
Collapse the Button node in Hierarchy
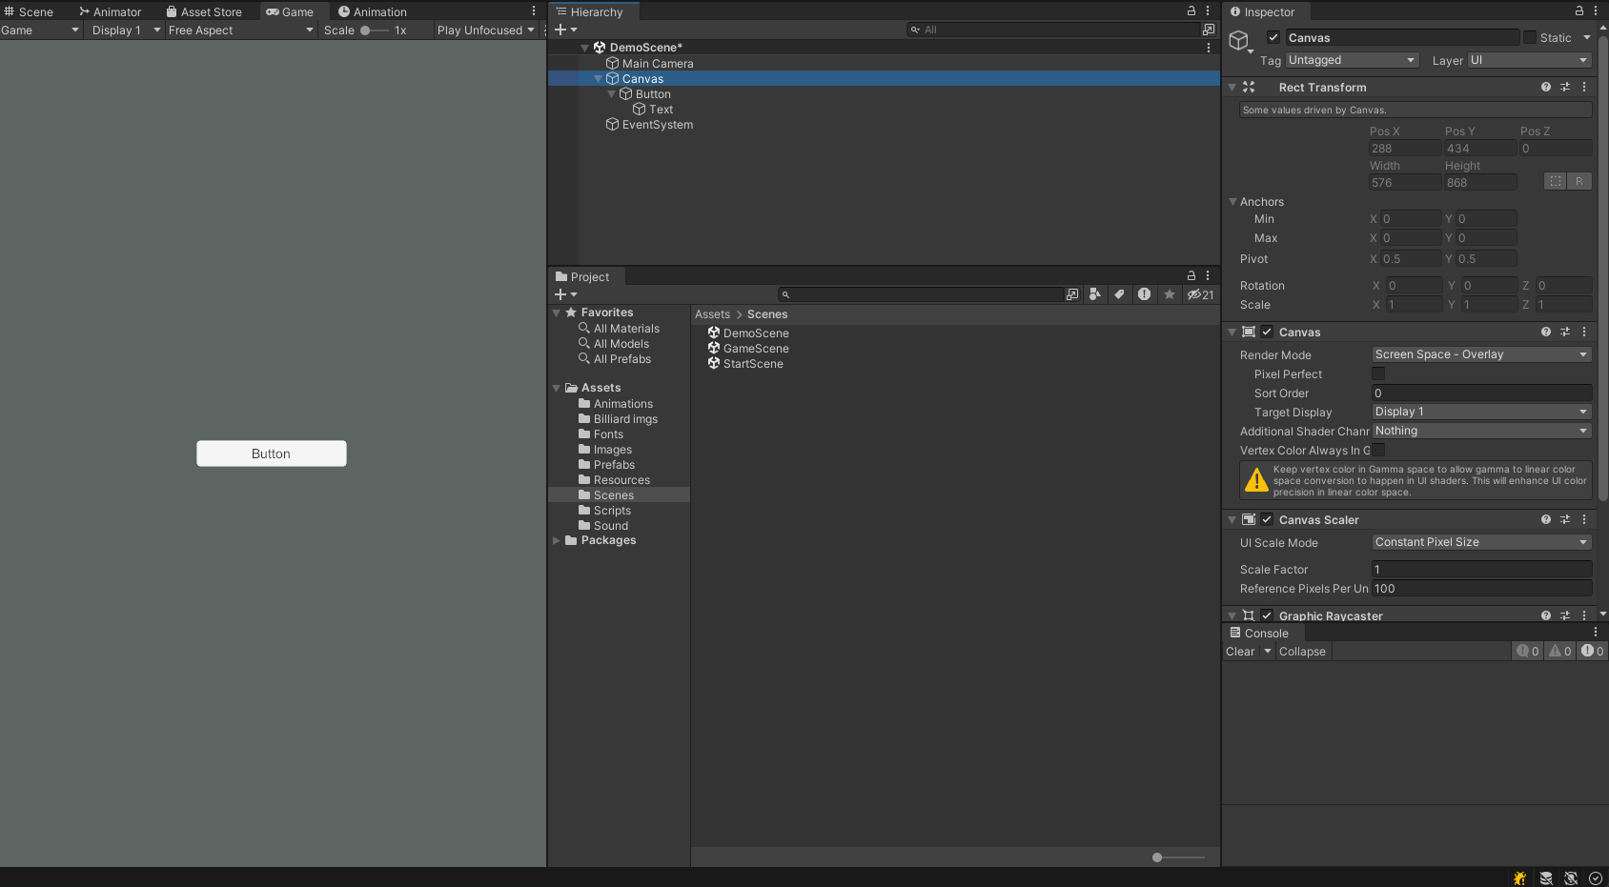(x=612, y=94)
